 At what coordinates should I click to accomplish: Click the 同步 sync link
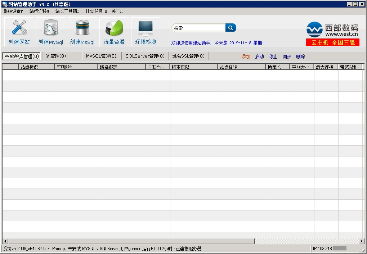[x=287, y=56]
